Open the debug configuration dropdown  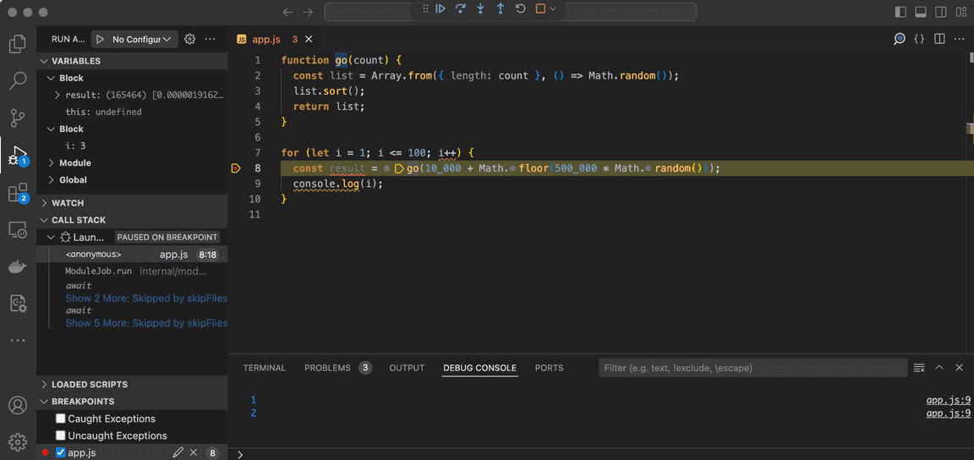point(142,39)
